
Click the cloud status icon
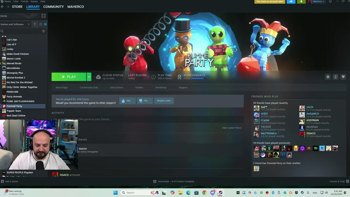(x=98, y=77)
